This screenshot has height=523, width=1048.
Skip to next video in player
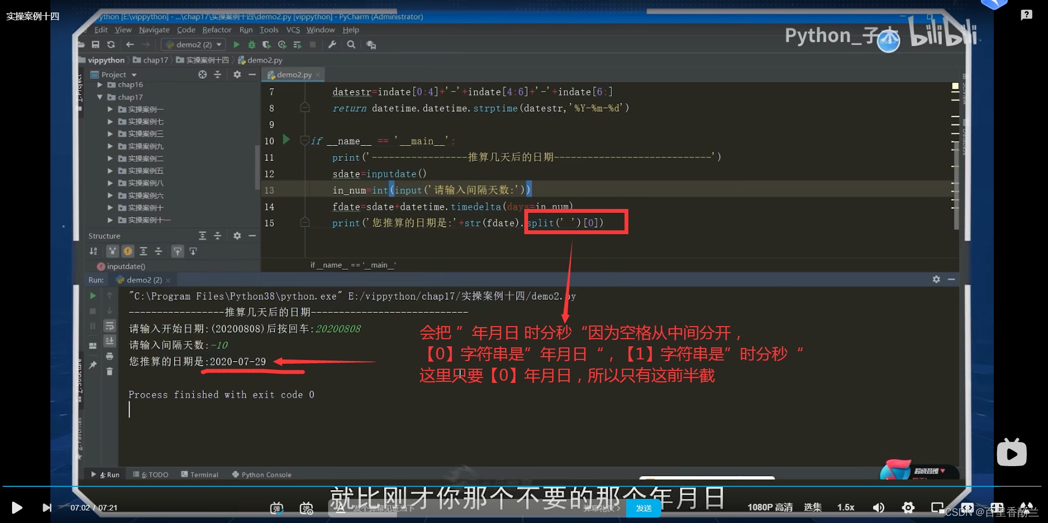tap(47, 508)
